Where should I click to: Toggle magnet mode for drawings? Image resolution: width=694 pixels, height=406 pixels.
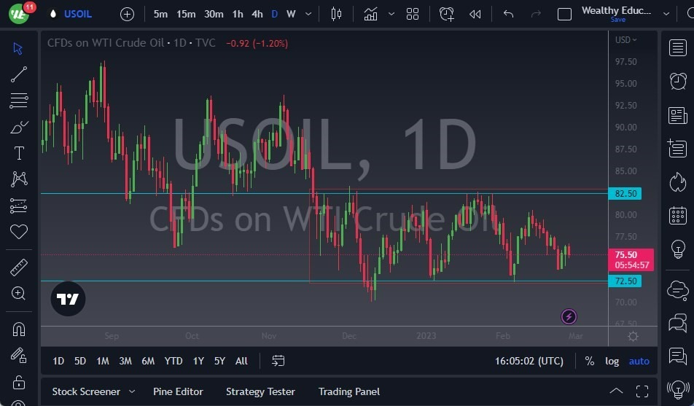point(19,329)
